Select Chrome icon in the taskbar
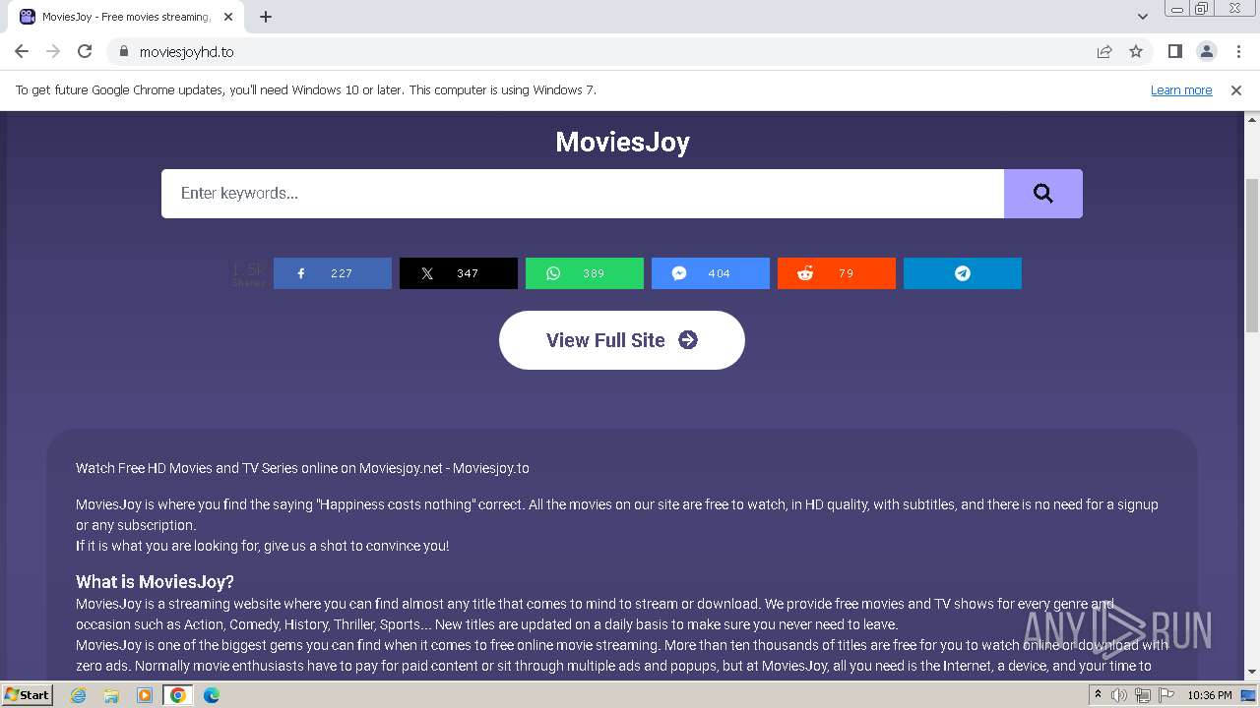 point(178,695)
